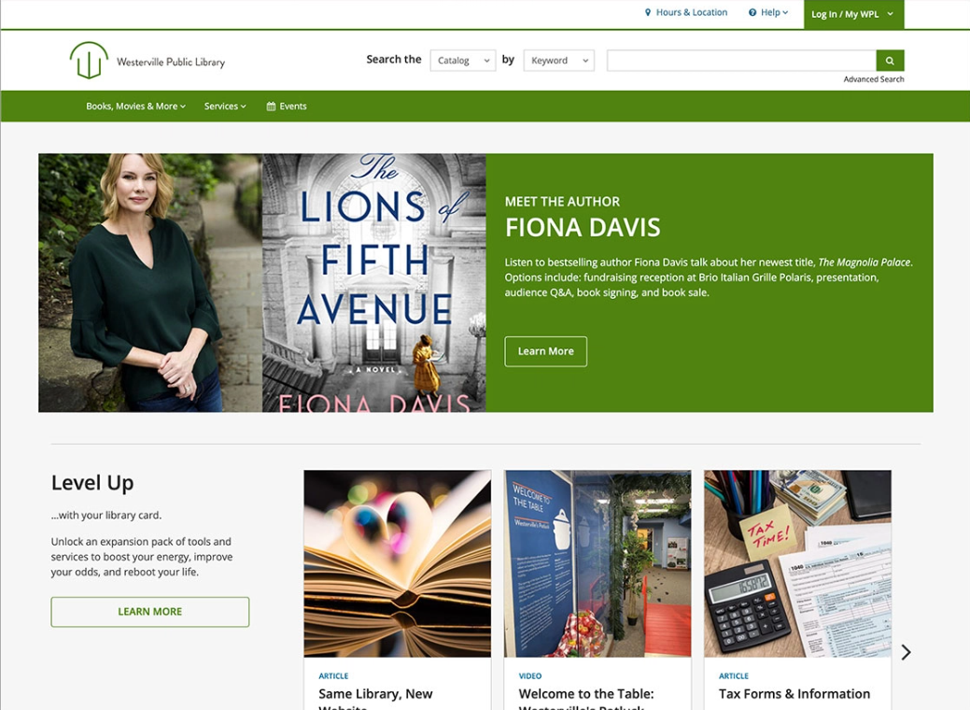Open the Books, Movies & More menu

click(135, 106)
